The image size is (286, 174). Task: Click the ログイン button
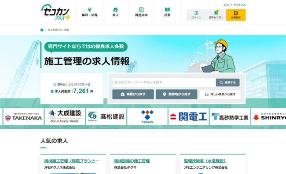pos(196,15)
